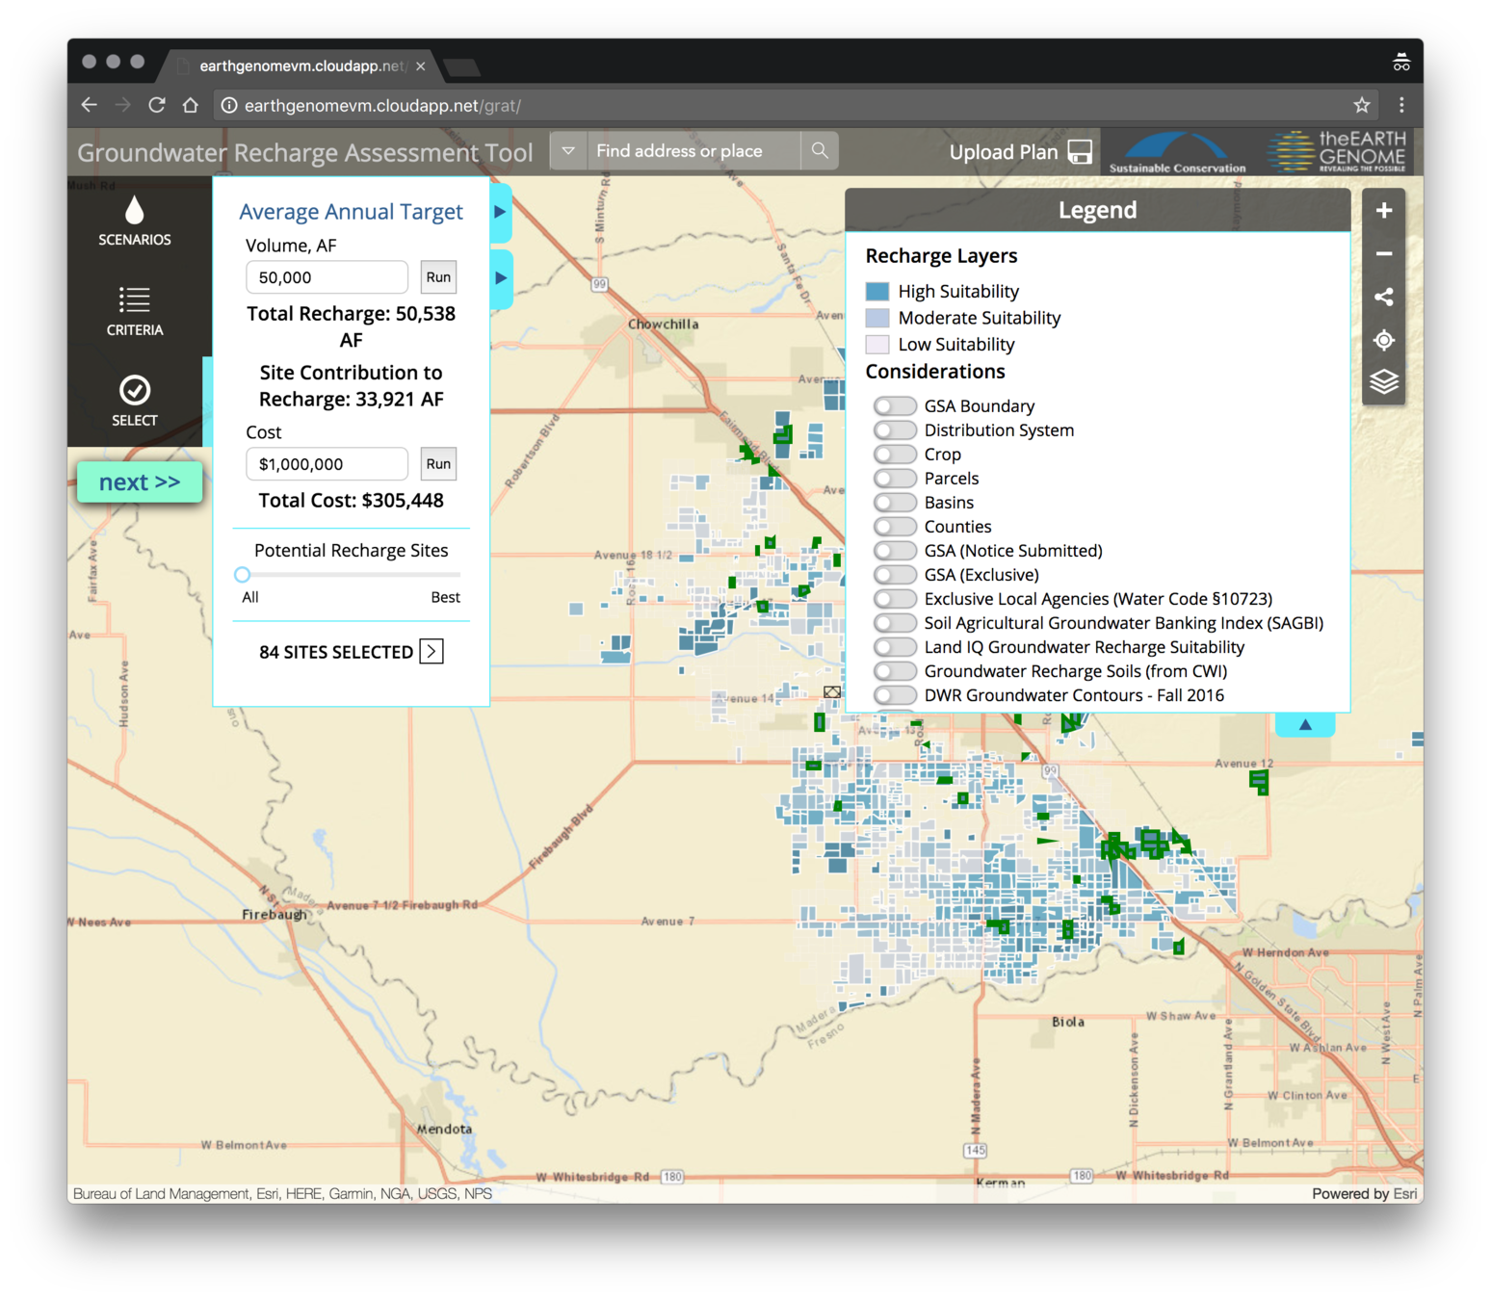
Task: Zoom in on the map
Action: (x=1384, y=211)
